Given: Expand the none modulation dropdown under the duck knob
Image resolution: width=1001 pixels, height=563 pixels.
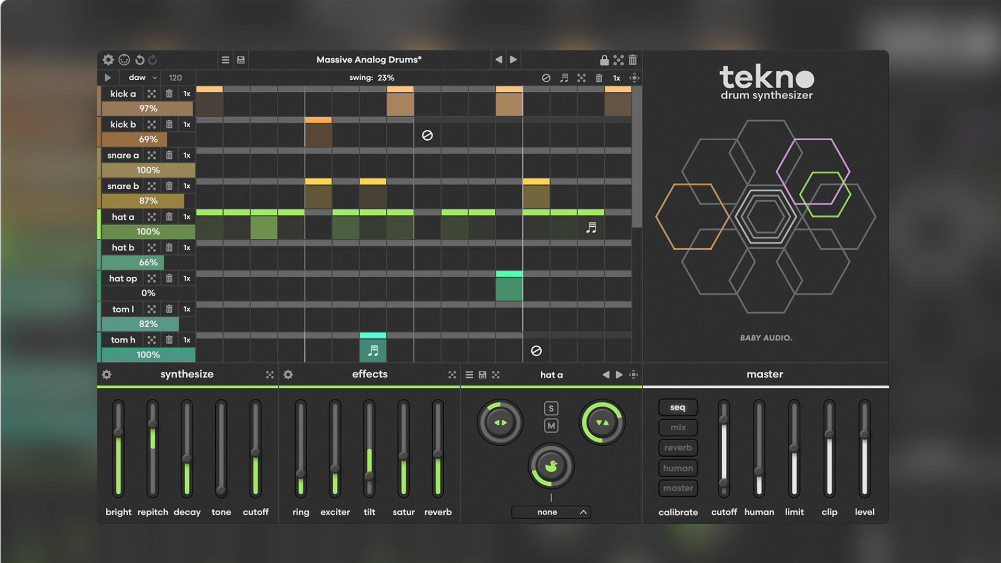Looking at the screenshot, I should pos(551,512).
